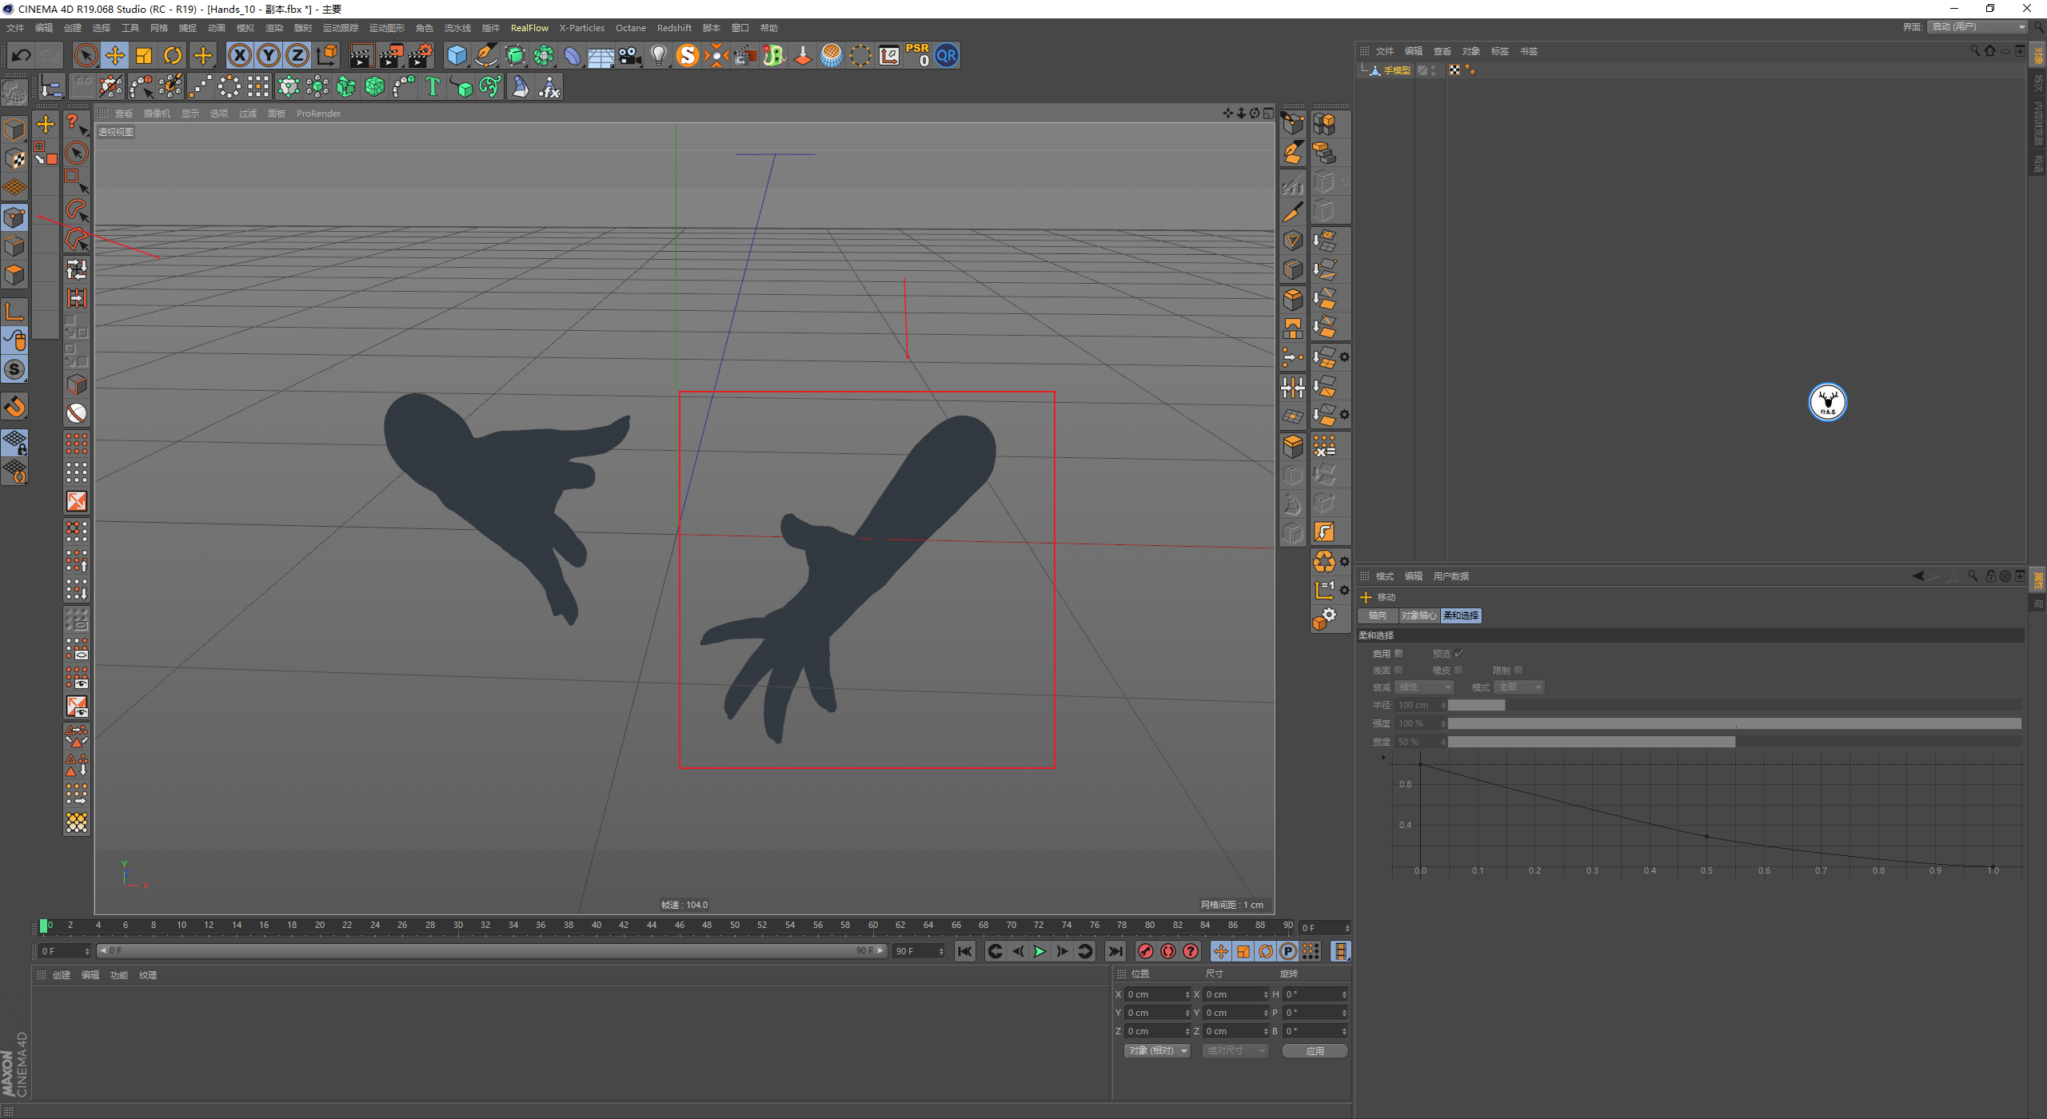Click the Camera object icon
The width and height of the screenshot is (2047, 1119).
pyautogui.click(x=630, y=55)
